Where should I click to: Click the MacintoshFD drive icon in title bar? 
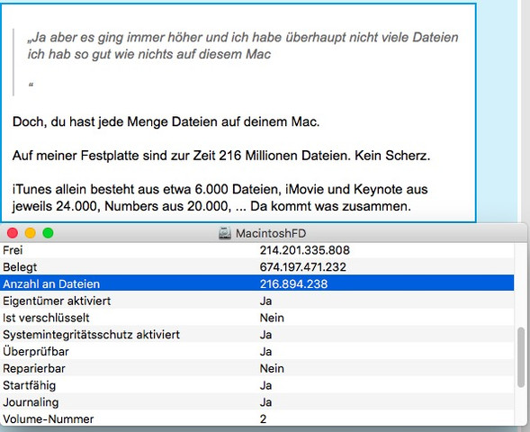point(225,233)
